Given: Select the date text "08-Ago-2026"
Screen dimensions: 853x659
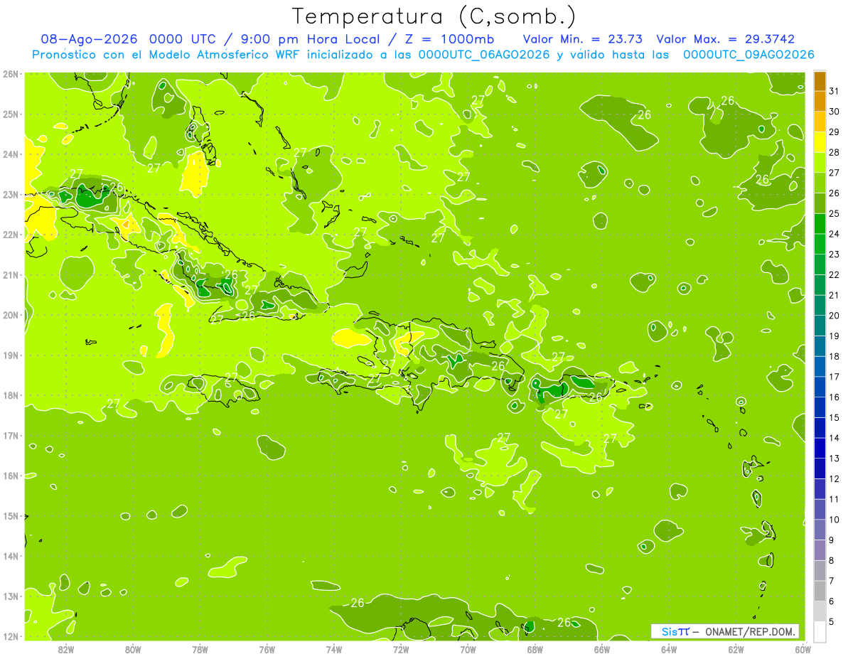Looking at the screenshot, I should click(x=87, y=39).
